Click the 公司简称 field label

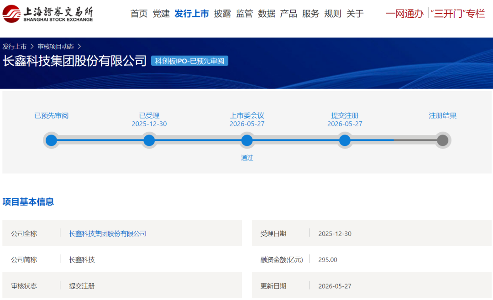[24, 260]
